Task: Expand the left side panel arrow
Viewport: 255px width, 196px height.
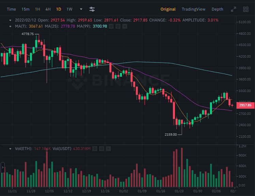Action: [x=3, y=167]
